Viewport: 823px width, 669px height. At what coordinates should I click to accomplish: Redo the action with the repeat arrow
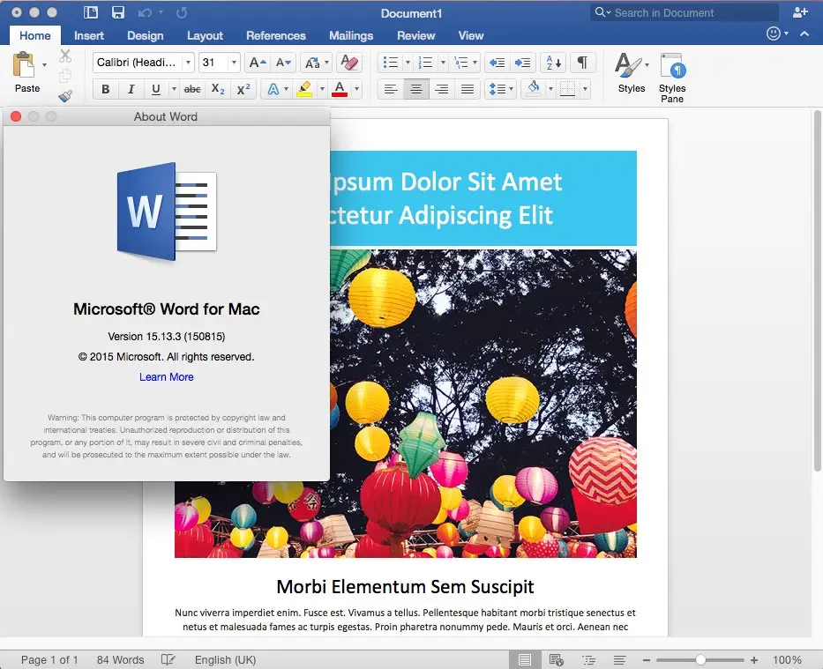pyautogui.click(x=182, y=12)
